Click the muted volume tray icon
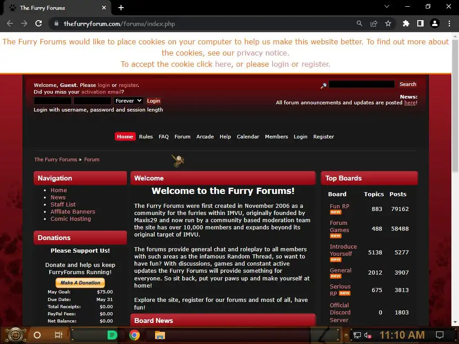Image resolution: width=459 pixels, height=344 pixels. pos(368,335)
